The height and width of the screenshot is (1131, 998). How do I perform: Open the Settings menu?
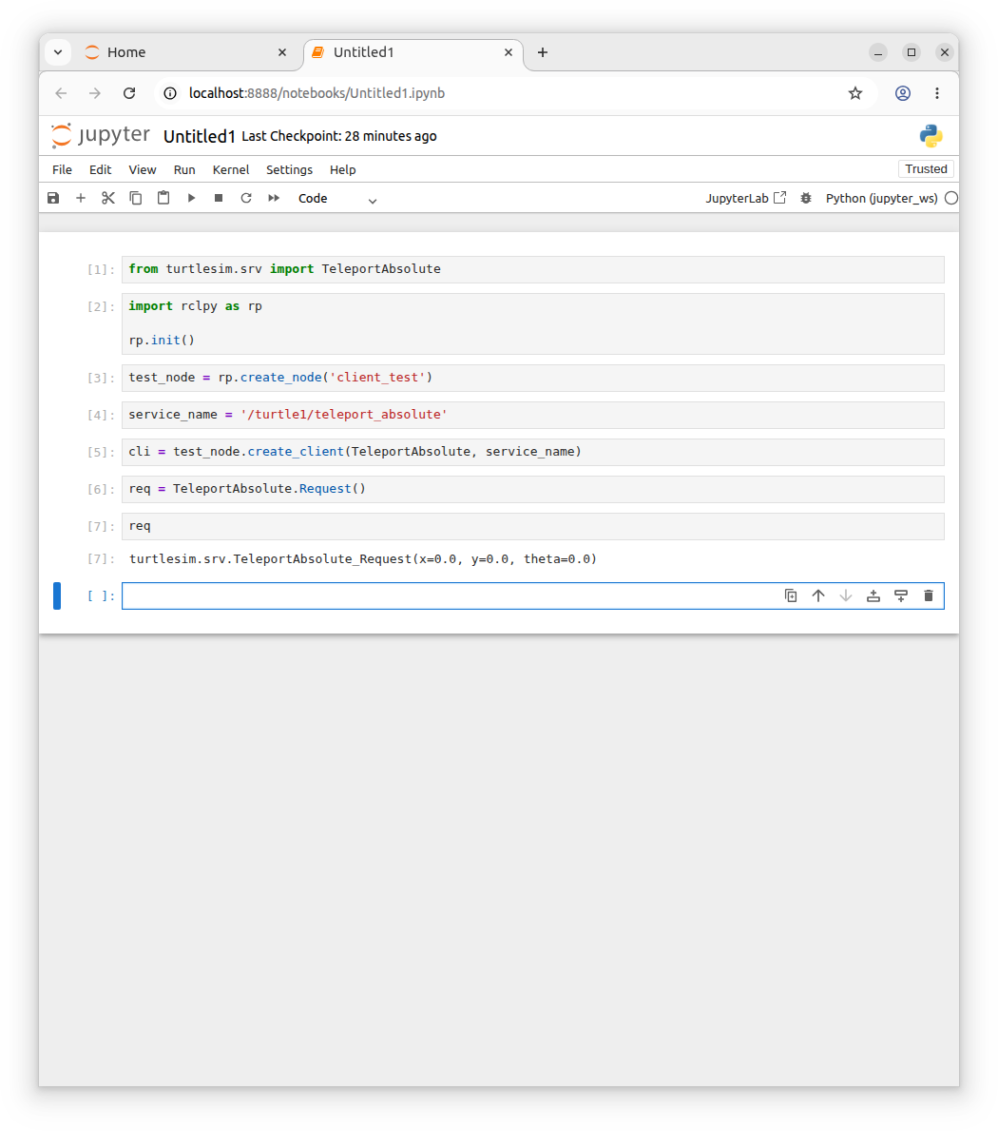[x=289, y=169]
